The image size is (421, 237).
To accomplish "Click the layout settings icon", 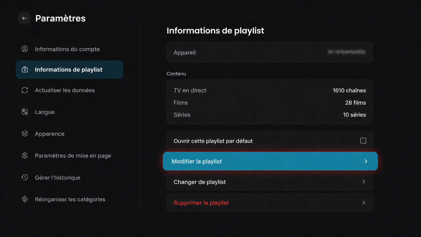I will click(25, 155).
